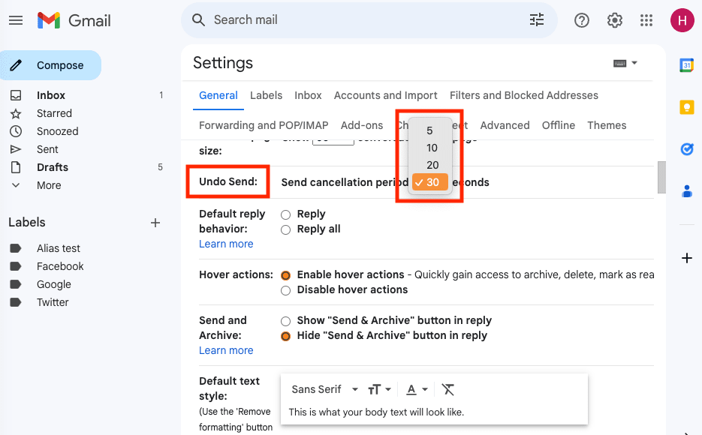This screenshot has height=435, width=702.
Task: Open the Google Keep sidebar icon
Action: [686, 106]
